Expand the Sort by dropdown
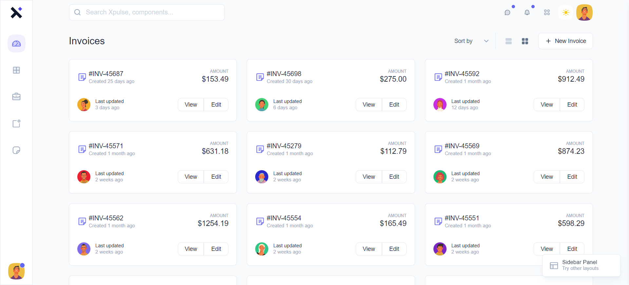This screenshot has width=629, height=285. click(471, 41)
